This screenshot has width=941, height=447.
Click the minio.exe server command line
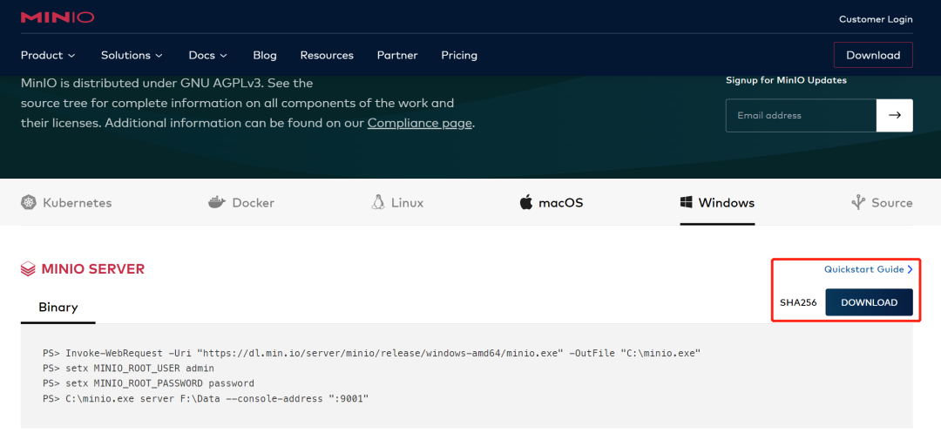tap(206, 398)
